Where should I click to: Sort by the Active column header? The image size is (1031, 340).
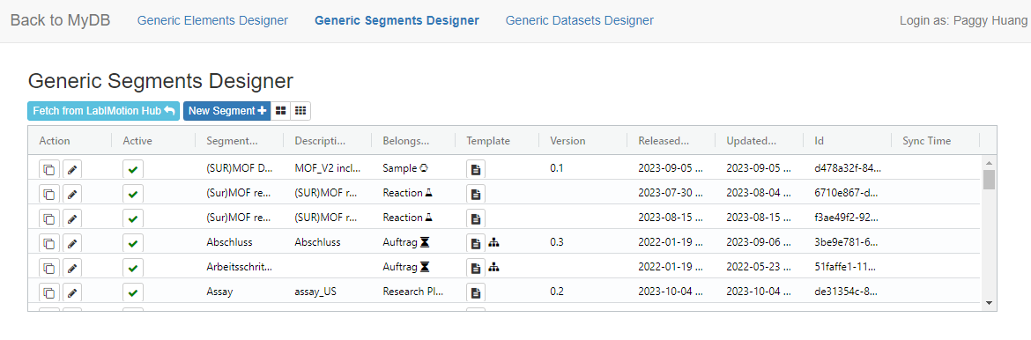coord(137,141)
